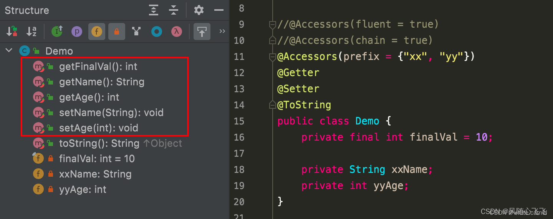Show more toolbar items chevron

pyautogui.click(x=222, y=32)
